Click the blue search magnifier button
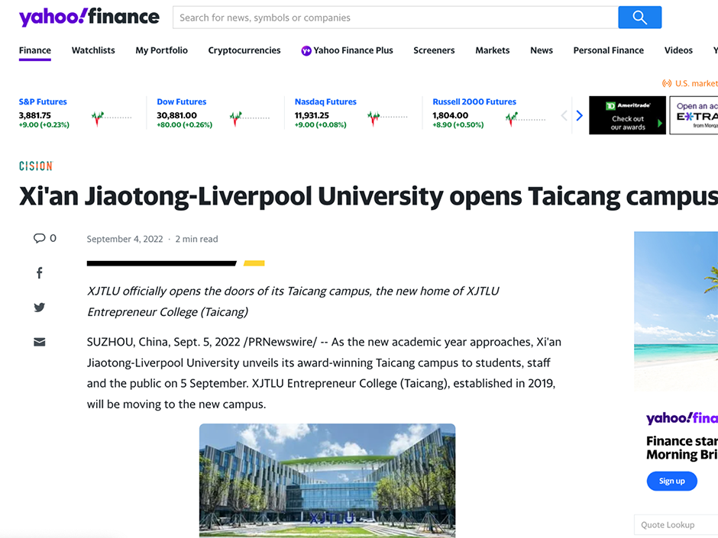Screen dimensions: 718x538 (x=639, y=18)
